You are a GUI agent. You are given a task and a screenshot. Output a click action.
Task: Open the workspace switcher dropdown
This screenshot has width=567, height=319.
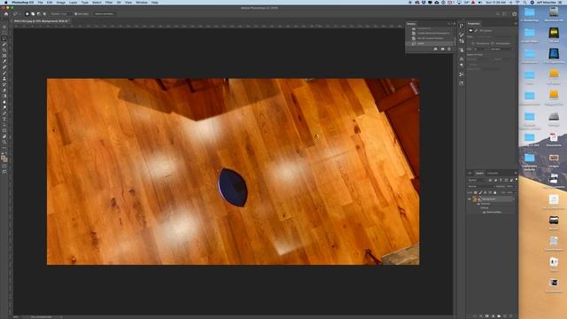coord(505,14)
